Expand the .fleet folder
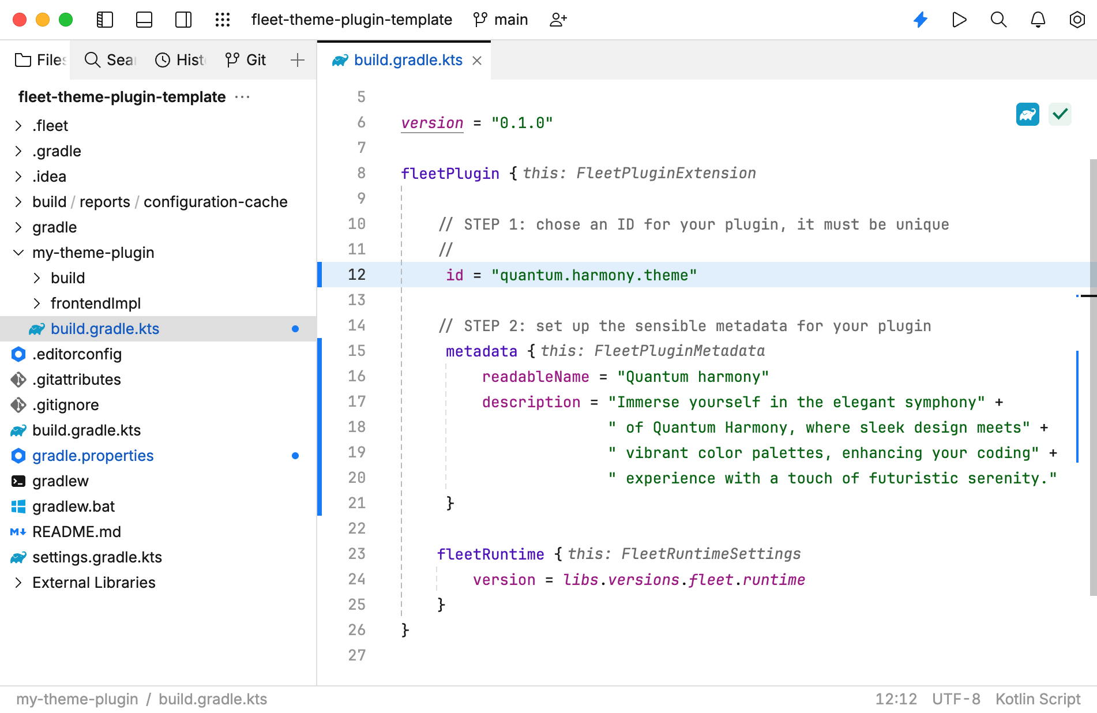1097x713 pixels. click(x=18, y=125)
